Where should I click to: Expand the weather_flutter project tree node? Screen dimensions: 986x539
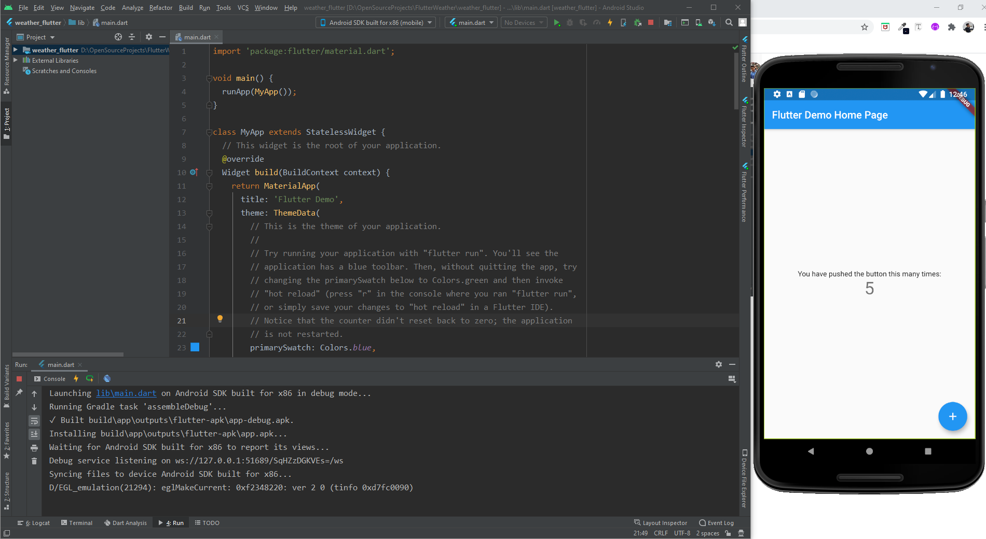[x=16, y=50]
